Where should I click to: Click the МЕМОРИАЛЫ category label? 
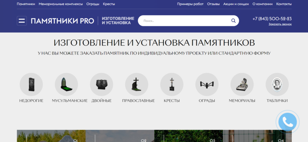pyautogui.click(x=242, y=101)
